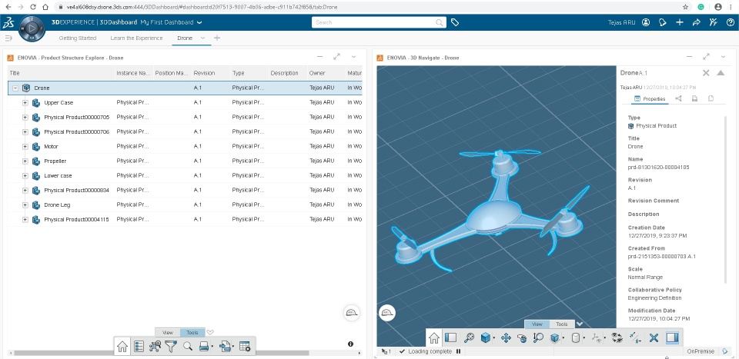
Task: Click the blue cube view icon
Action: tap(485, 337)
